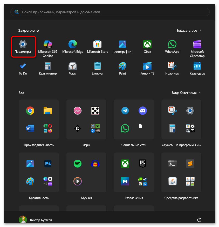This screenshot has height=227, width=219.
Task: Open the Часы app
Action: (x=73, y=68)
